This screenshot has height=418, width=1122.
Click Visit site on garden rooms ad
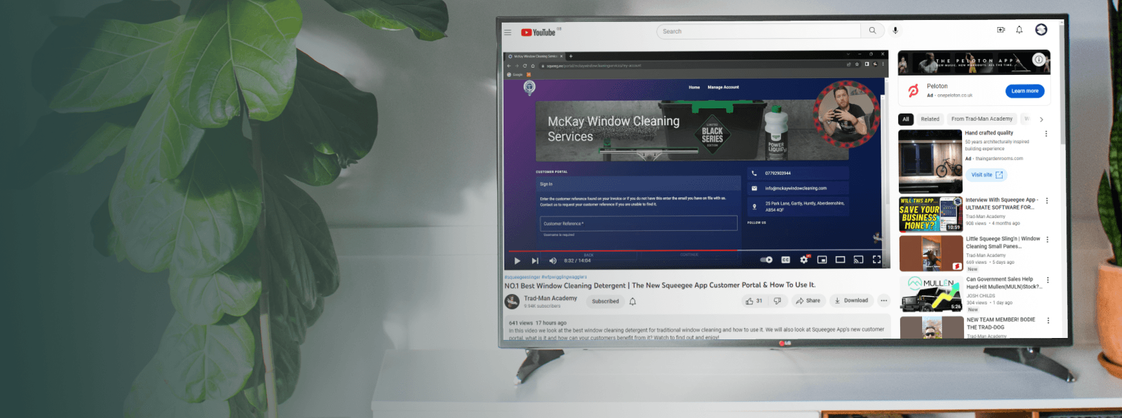pyautogui.click(x=987, y=175)
